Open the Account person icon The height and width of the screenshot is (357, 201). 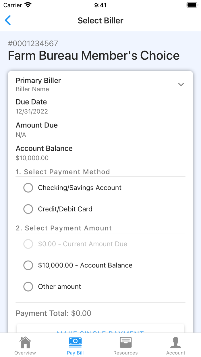(x=176, y=342)
